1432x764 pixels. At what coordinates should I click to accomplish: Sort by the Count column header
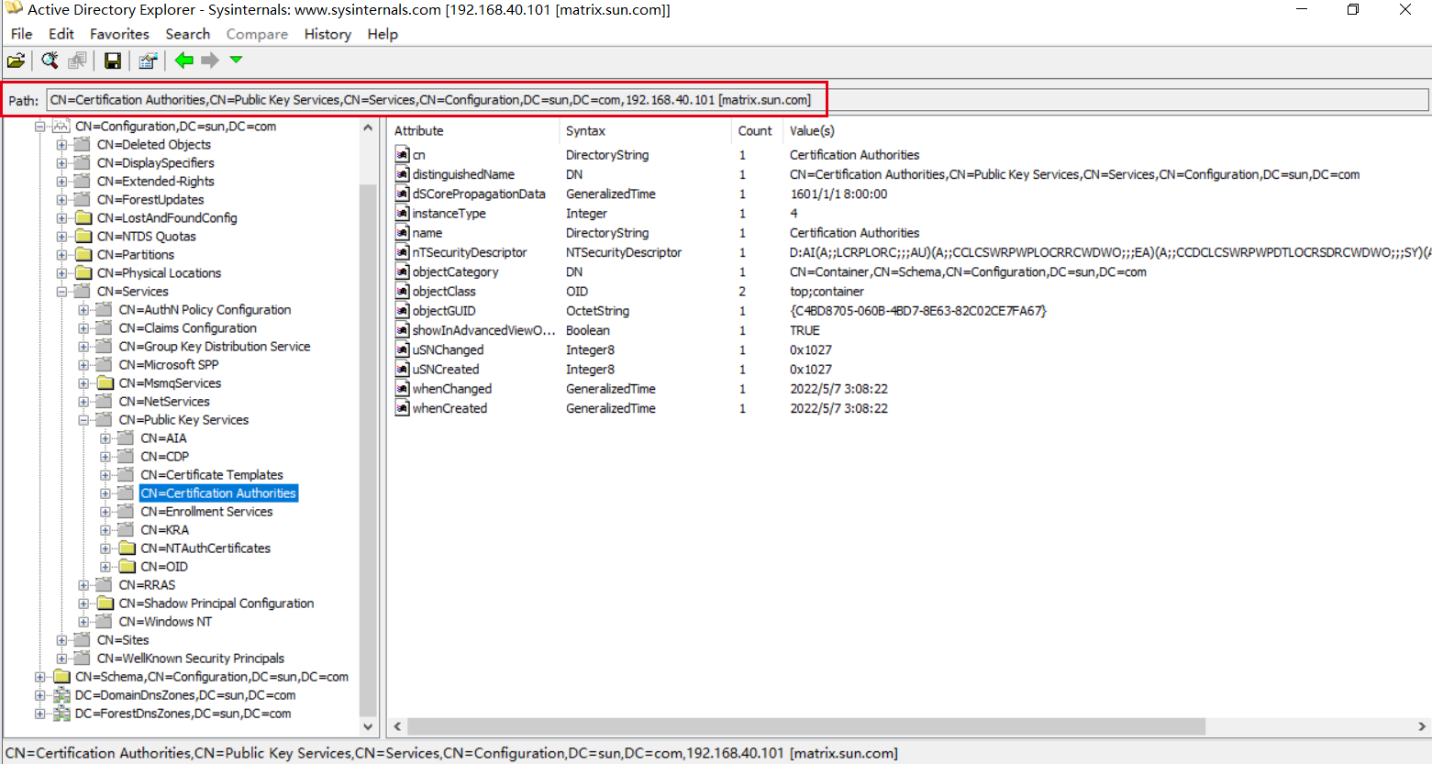tap(756, 131)
